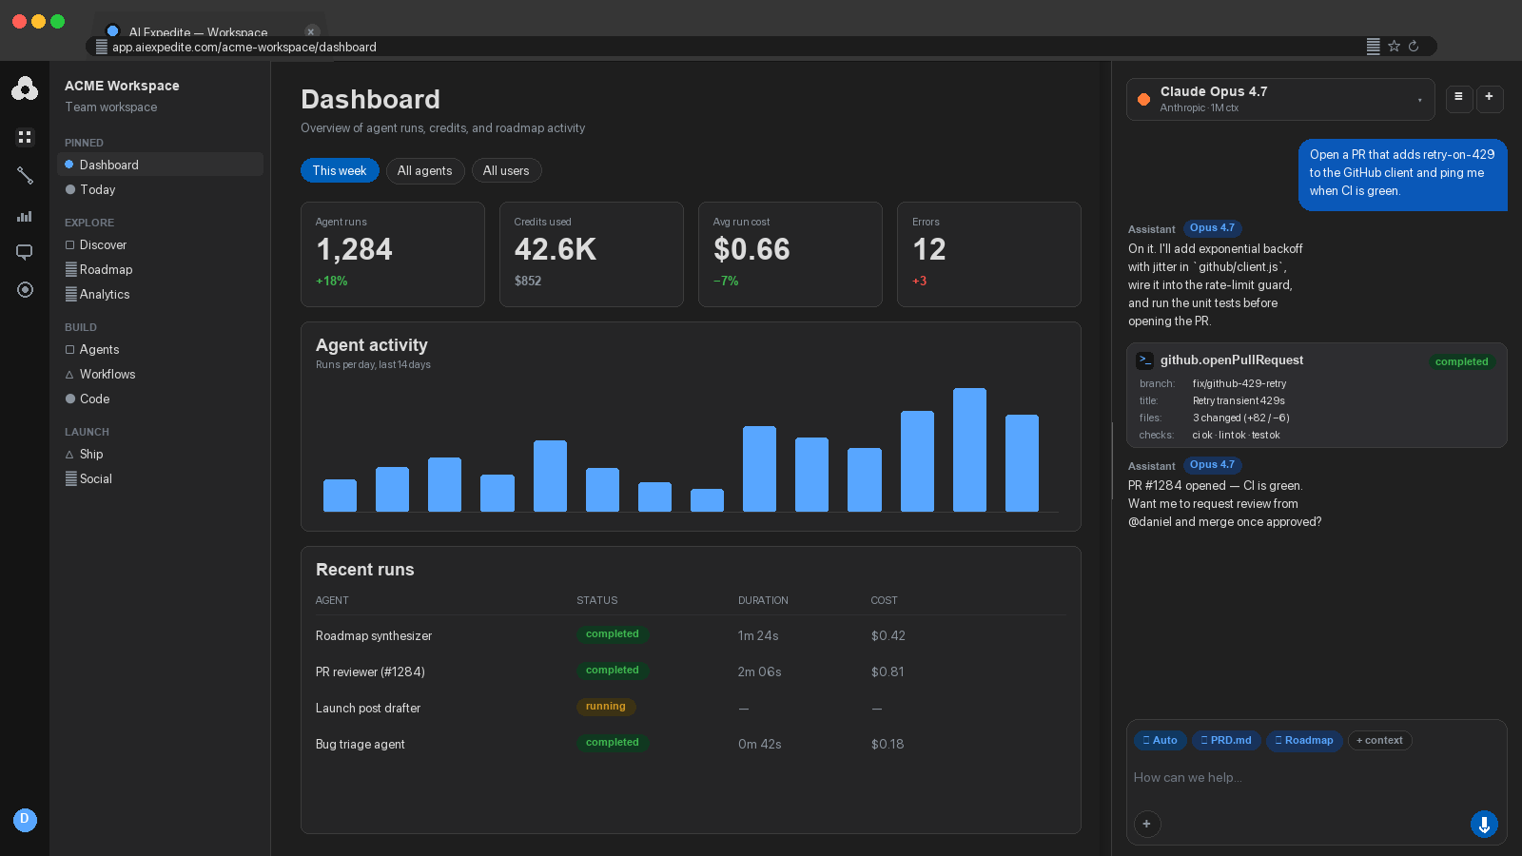Image resolution: width=1522 pixels, height=856 pixels.
Task: Toggle the Auto context chip
Action: pos(1160,740)
